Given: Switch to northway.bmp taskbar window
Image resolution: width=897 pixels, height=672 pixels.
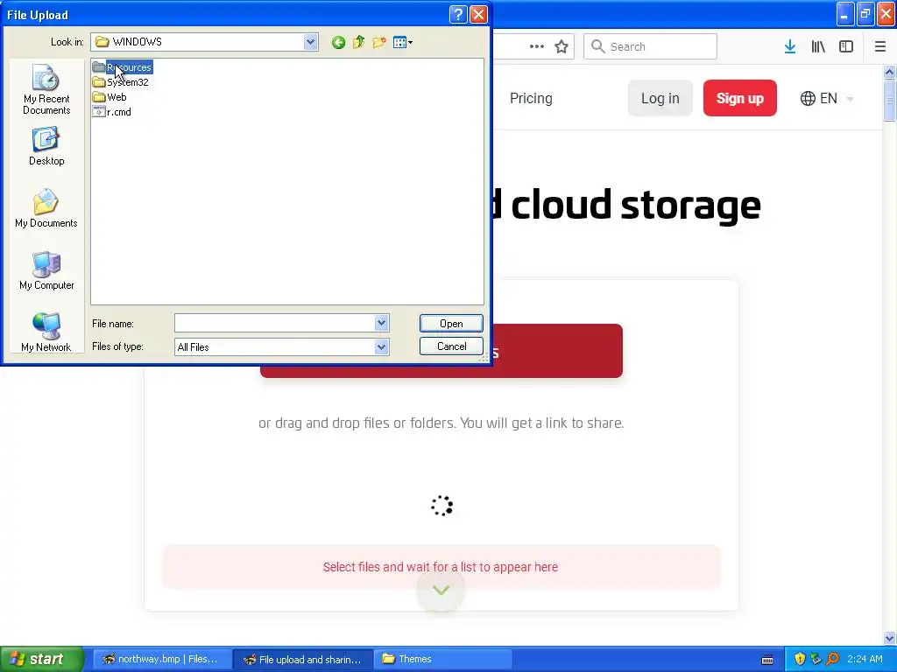Looking at the screenshot, I should click(162, 659).
